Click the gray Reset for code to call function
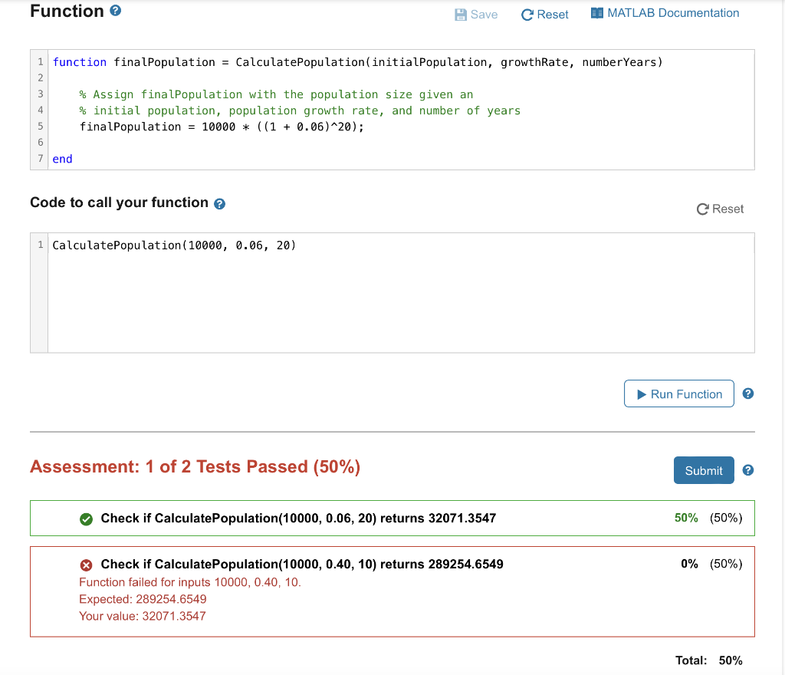 (x=720, y=209)
